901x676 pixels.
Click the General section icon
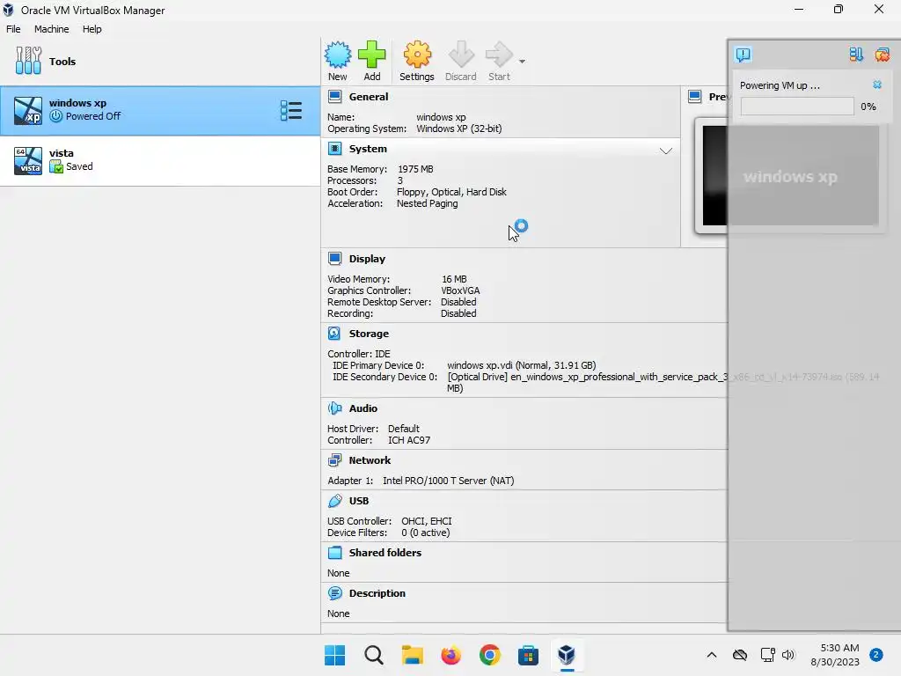point(334,97)
